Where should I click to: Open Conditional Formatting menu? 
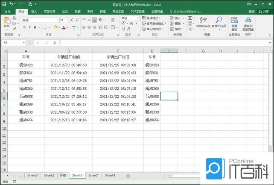point(152,18)
